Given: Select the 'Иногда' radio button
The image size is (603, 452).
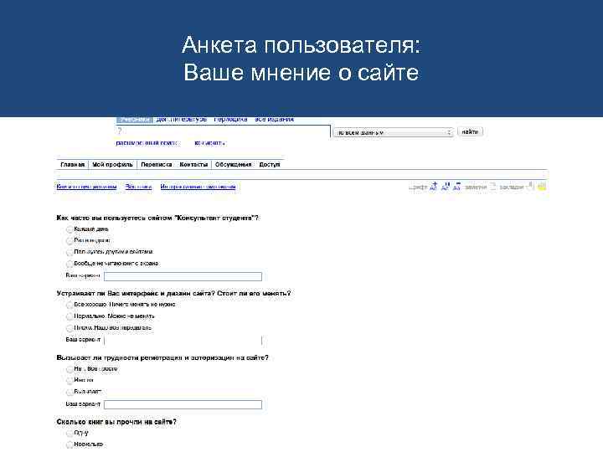Looking at the screenshot, I should (70, 381).
